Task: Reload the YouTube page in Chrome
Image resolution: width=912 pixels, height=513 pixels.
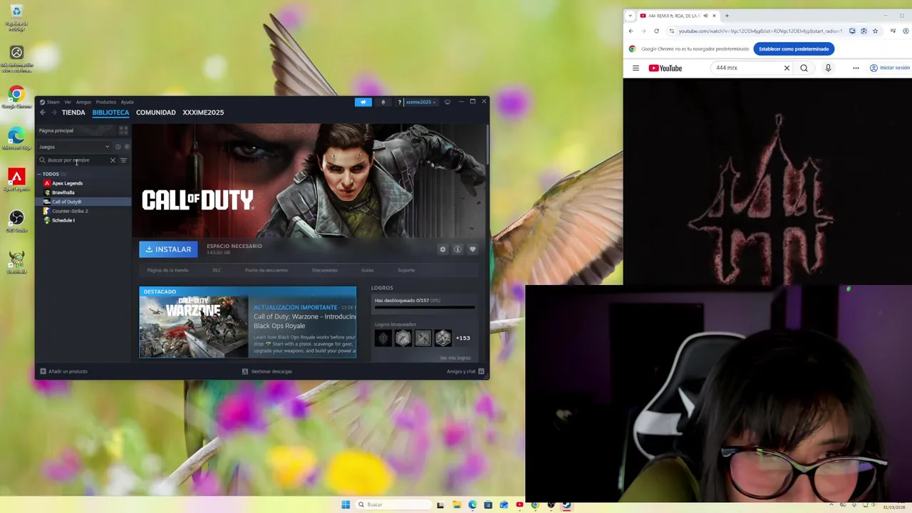Action: click(656, 31)
